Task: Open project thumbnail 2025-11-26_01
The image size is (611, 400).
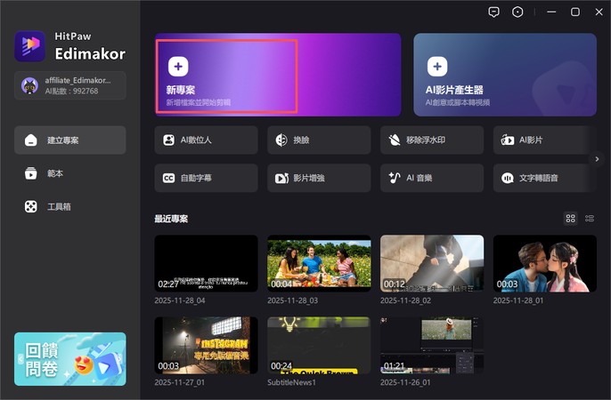Action: tap(432, 345)
